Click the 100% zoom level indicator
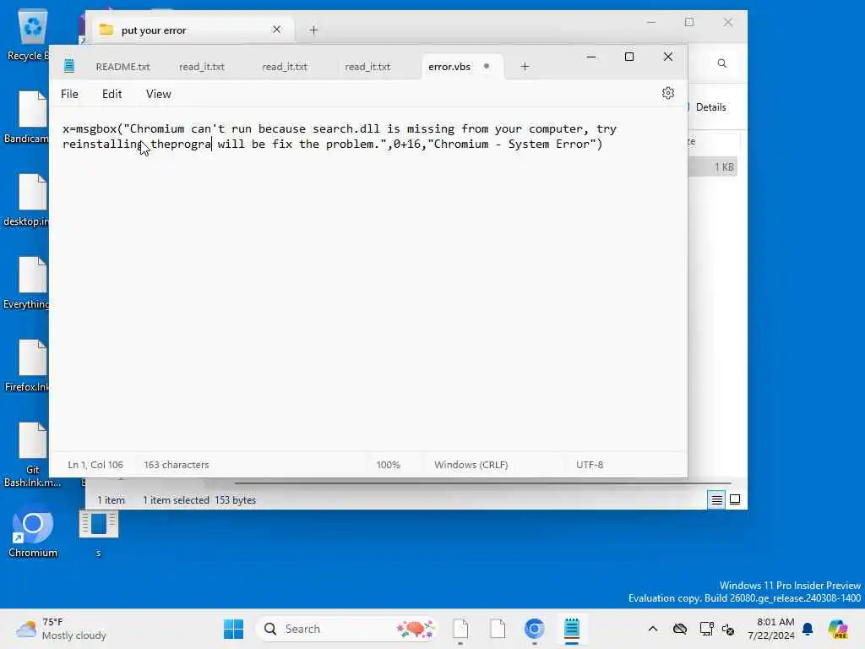Viewport: 865px width, 649px height. [x=388, y=465]
